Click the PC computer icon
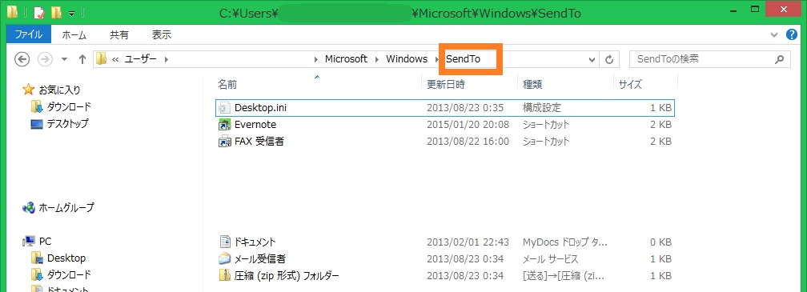Screen dimensions: 807x292 point(28,241)
